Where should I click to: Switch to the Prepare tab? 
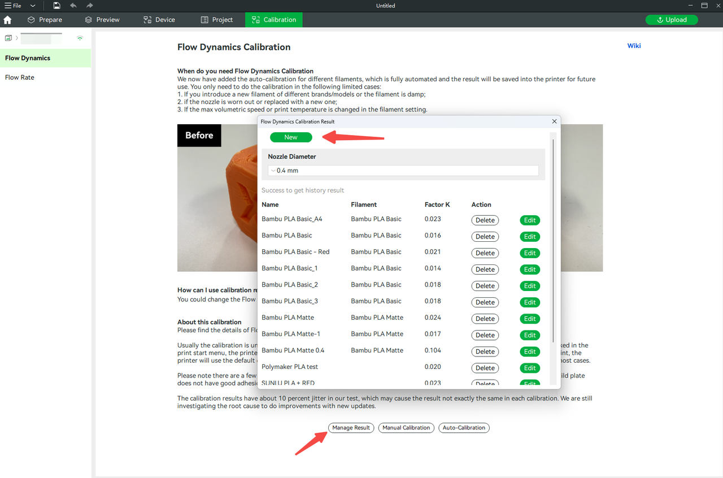45,20
